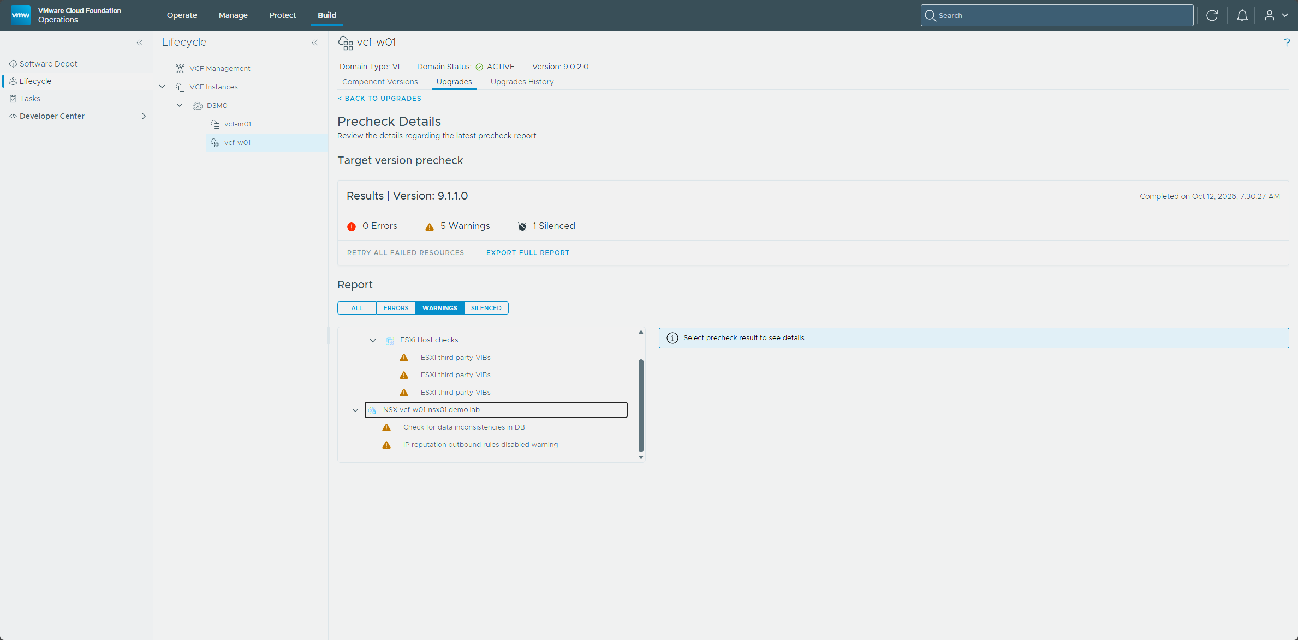Collapse the Lifecycle panel
The height and width of the screenshot is (640, 1298).
[x=315, y=43]
